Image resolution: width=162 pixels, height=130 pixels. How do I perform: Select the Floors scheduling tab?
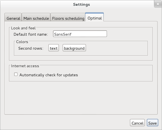coord(68,17)
